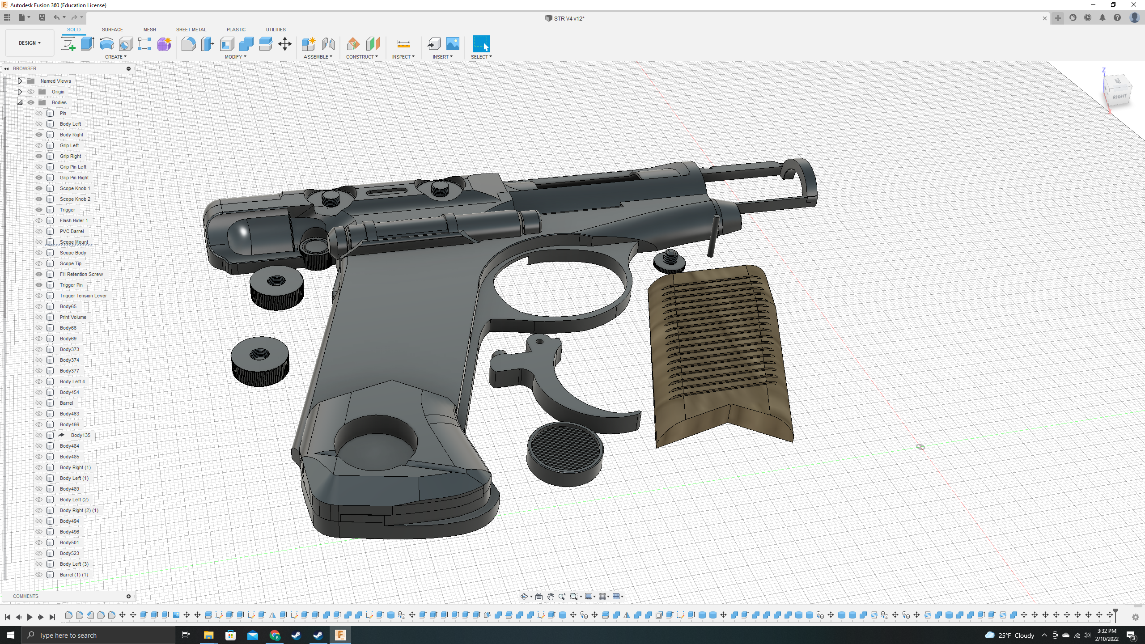Screen dimensions: 1145x644
Task: Click the Undo arrow
Action: [57, 17]
